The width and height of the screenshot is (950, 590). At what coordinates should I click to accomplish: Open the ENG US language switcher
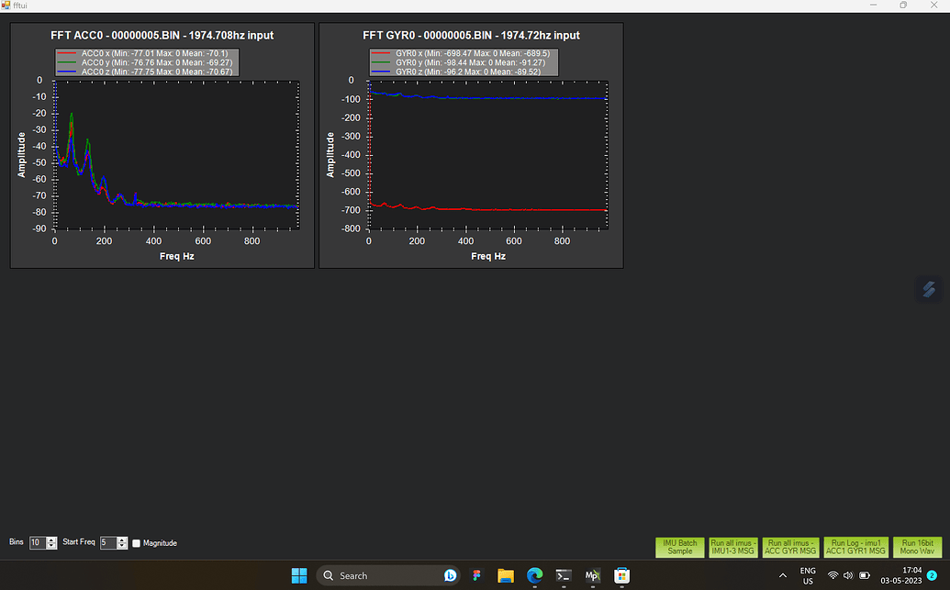click(x=808, y=575)
